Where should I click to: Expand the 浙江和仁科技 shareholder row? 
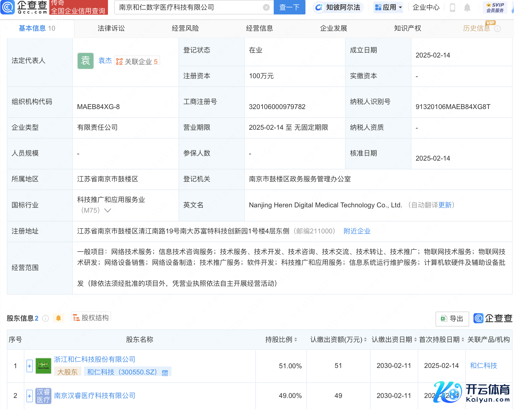[29, 366]
